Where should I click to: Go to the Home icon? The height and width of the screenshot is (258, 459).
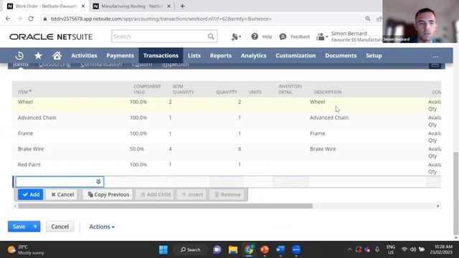(x=57, y=55)
